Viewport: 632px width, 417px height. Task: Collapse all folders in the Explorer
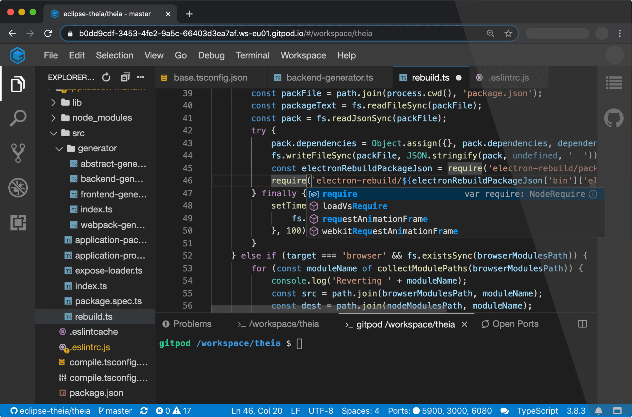(x=125, y=77)
